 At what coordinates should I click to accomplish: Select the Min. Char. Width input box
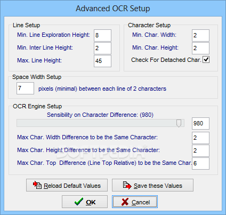(x=200, y=35)
